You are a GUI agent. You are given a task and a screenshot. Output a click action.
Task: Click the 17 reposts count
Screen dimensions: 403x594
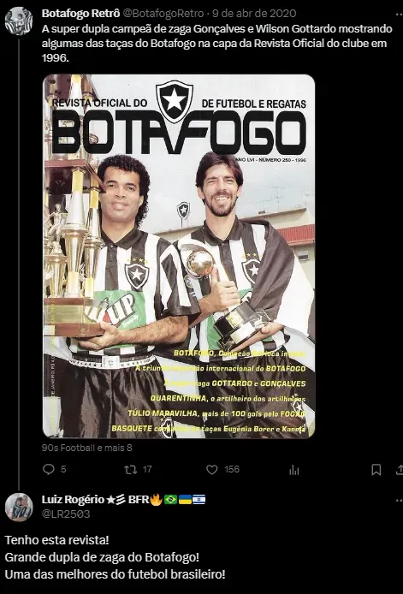147,469
